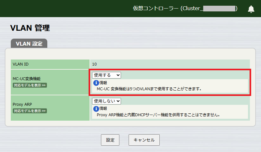Click info icon in MC-UC変換機能 row
The image size is (261, 152).
(x=96, y=83)
